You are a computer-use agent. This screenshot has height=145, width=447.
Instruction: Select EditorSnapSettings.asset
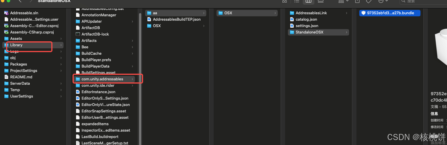coord(104,111)
